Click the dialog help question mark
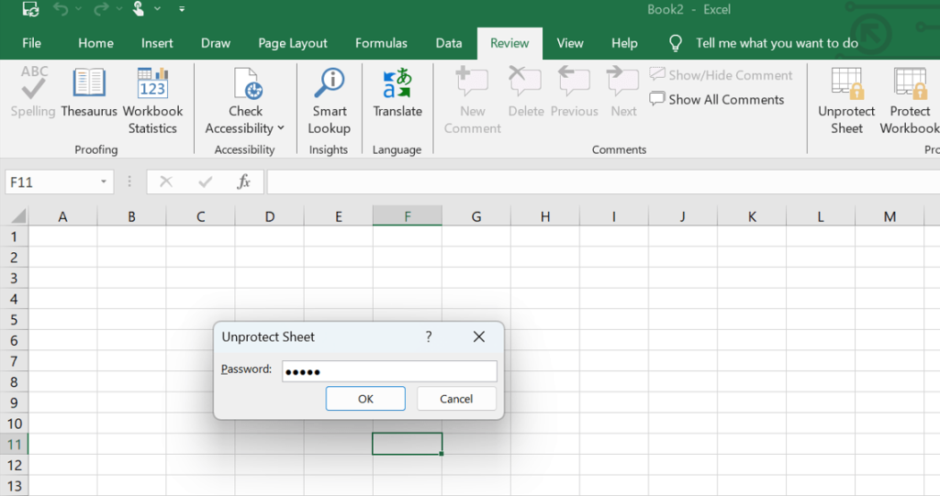940x496 pixels. pyautogui.click(x=429, y=336)
